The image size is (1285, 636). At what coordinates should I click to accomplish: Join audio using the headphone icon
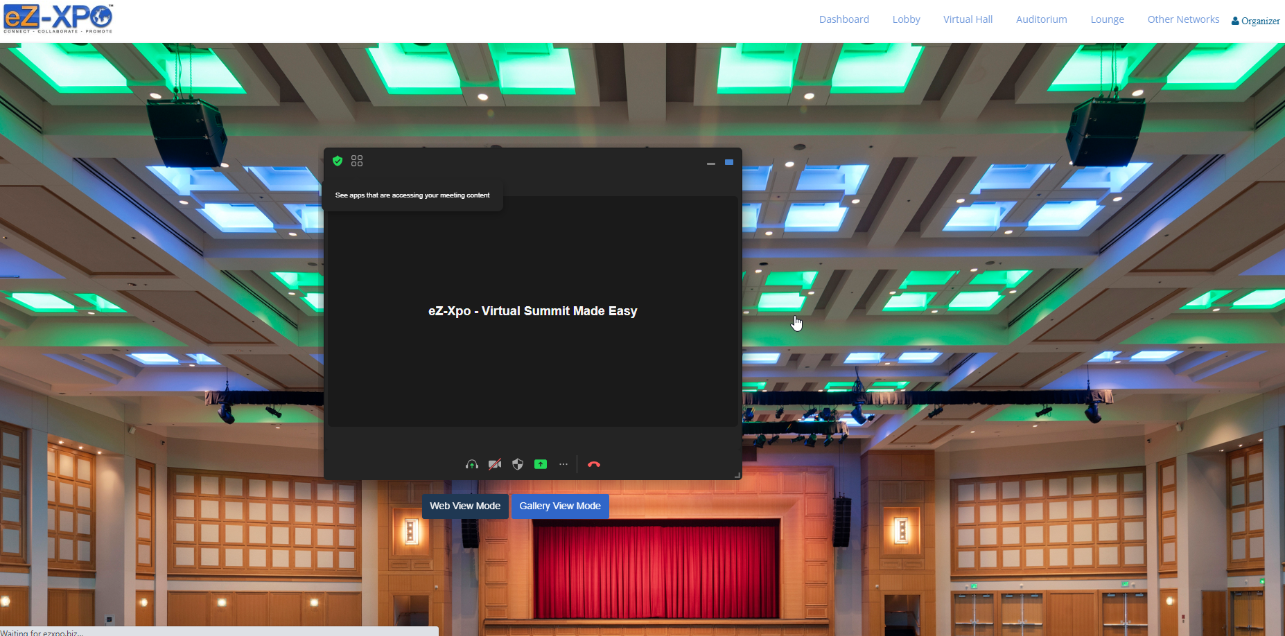(472, 464)
